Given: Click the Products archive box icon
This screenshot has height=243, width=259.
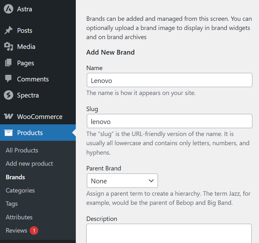Looking at the screenshot, I should [9, 133].
